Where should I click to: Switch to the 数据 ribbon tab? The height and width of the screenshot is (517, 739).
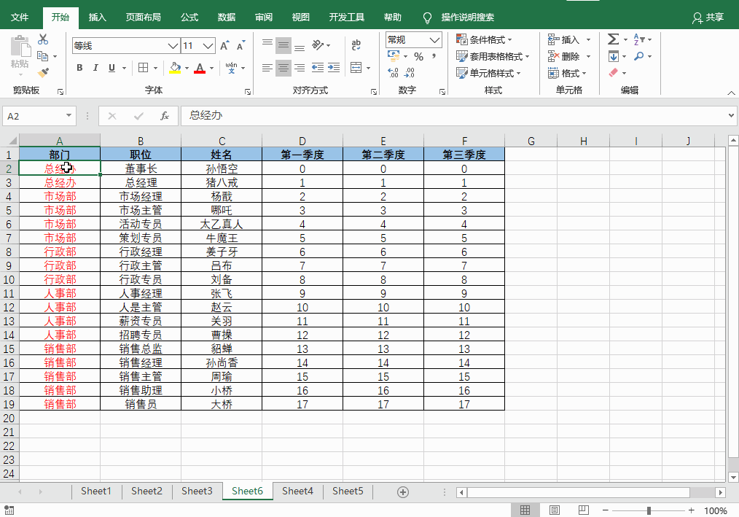point(227,18)
